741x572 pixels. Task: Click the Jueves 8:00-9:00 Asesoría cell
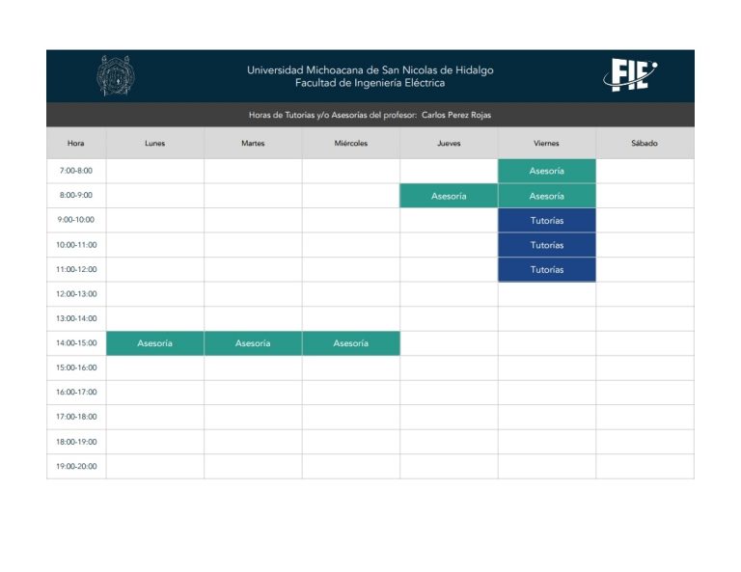click(x=449, y=196)
